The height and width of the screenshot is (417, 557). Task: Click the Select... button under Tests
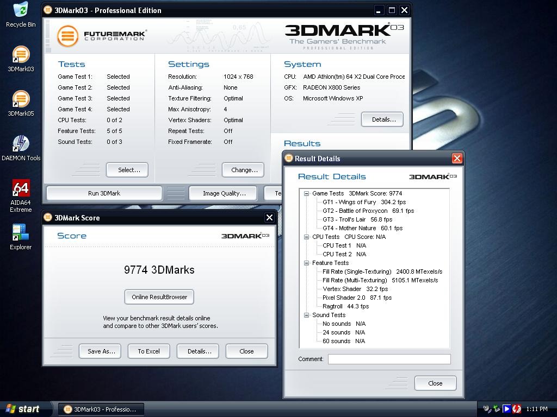(127, 170)
